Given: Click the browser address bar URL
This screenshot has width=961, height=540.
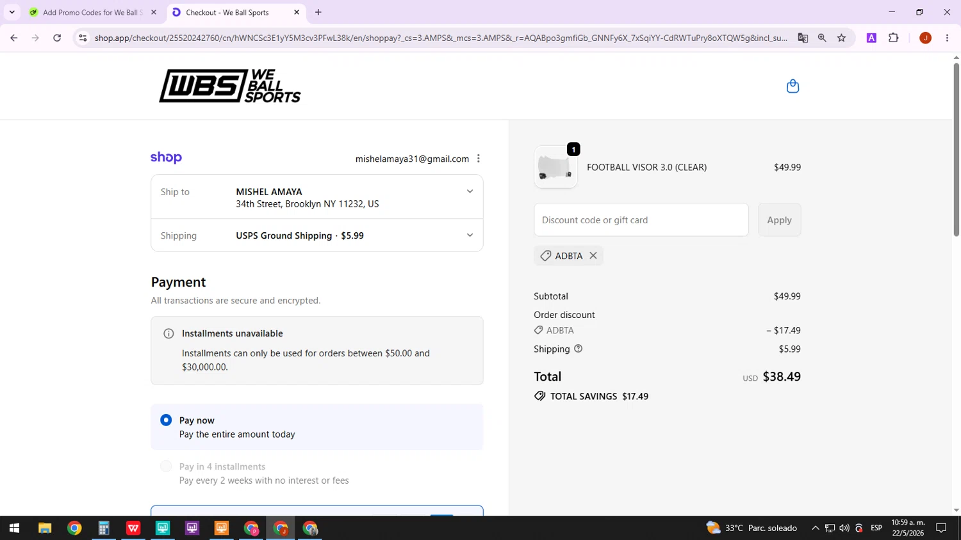Looking at the screenshot, I should [x=441, y=38].
